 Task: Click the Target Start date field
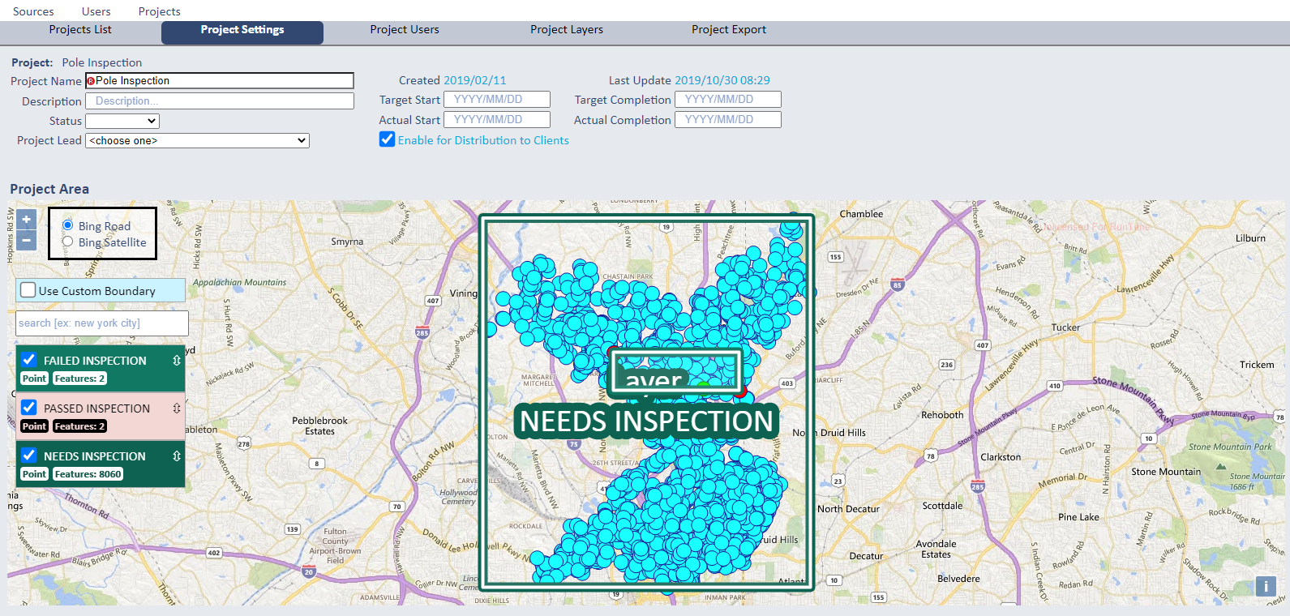pos(497,100)
